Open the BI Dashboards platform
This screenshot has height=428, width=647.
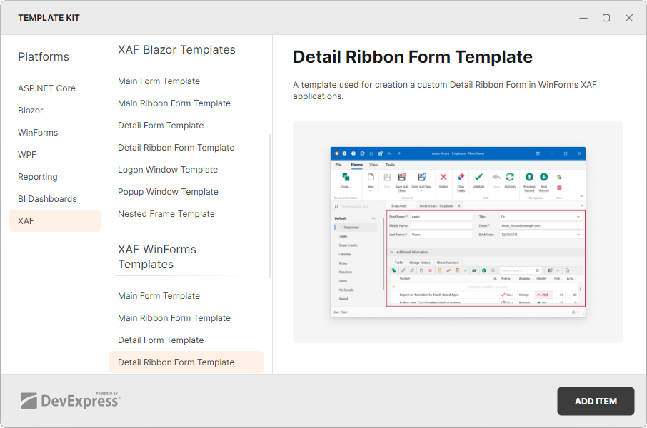click(x=47, y=198)
